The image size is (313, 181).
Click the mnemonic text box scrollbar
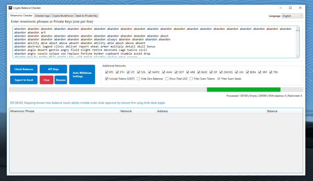298,42
